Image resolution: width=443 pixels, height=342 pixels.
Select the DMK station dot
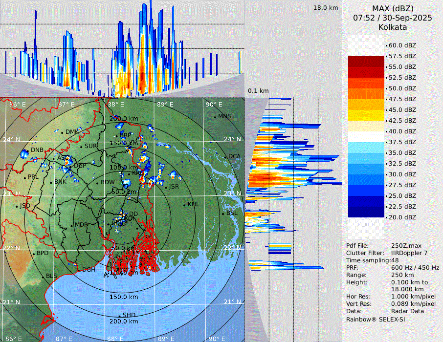(62, 132)
